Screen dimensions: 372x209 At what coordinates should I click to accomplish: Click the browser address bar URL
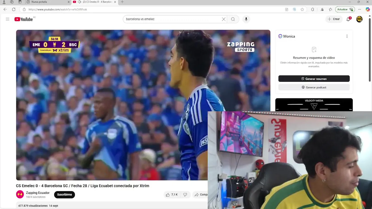point(58,10)
